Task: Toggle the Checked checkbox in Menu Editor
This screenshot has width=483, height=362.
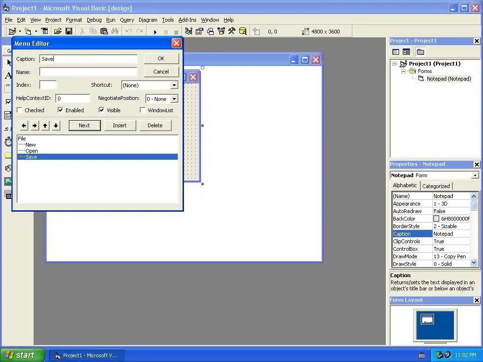Action: pyautogui.click(x=20, y=110)
